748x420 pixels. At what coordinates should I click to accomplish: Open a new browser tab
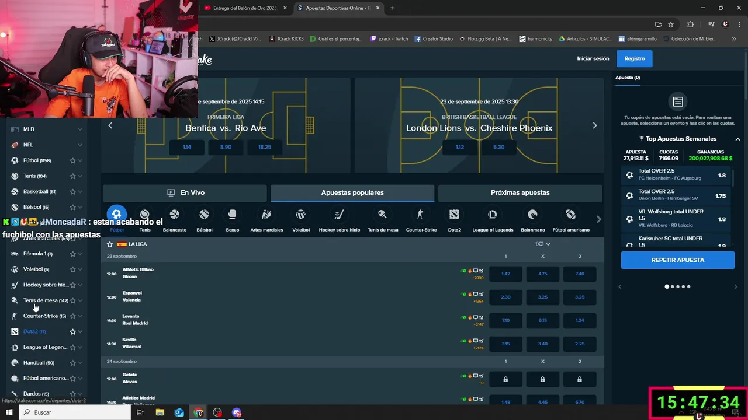coord(392,8)
